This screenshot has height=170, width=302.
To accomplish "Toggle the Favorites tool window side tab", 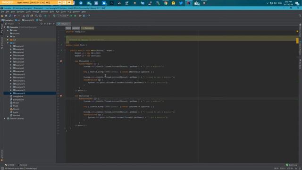I will [2, 155].
